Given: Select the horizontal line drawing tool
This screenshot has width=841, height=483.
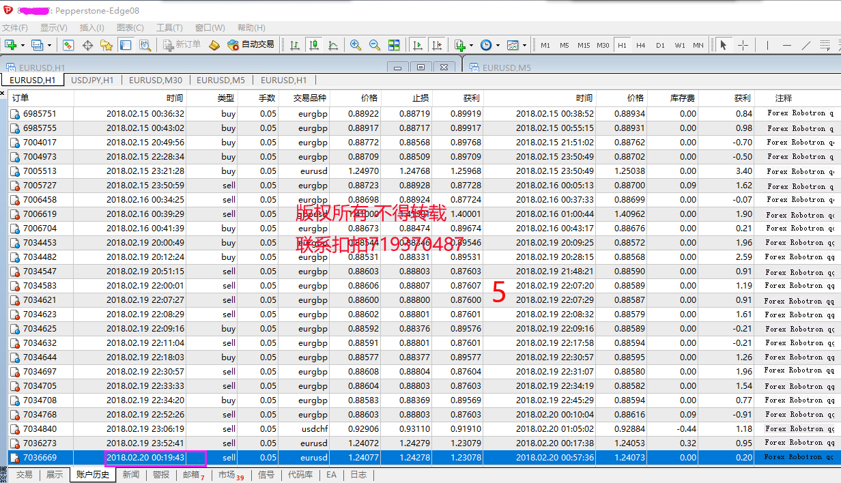Looking at the screenshot, I should (x=787, y=45).
